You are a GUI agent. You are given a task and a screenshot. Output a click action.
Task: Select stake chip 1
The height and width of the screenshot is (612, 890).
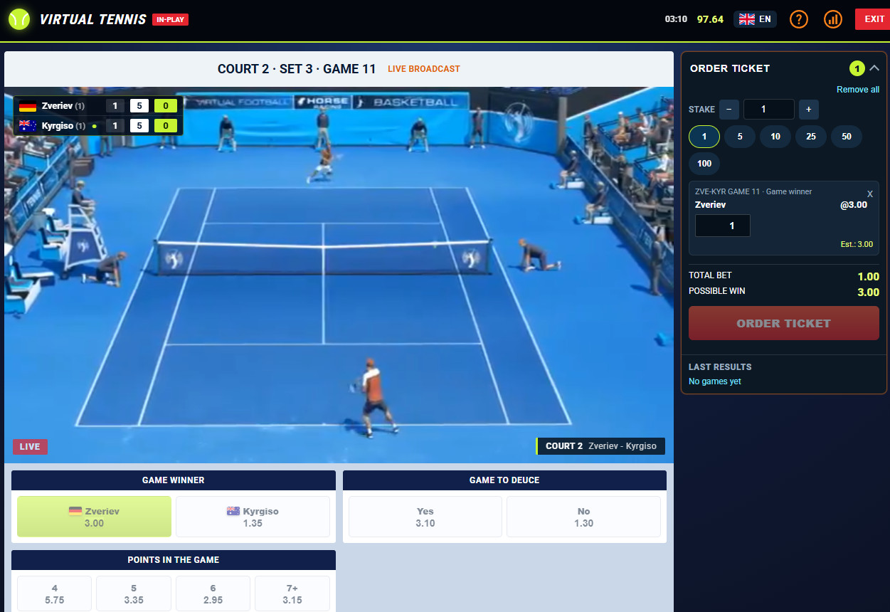pyautogui.click(x=704, y=137)
